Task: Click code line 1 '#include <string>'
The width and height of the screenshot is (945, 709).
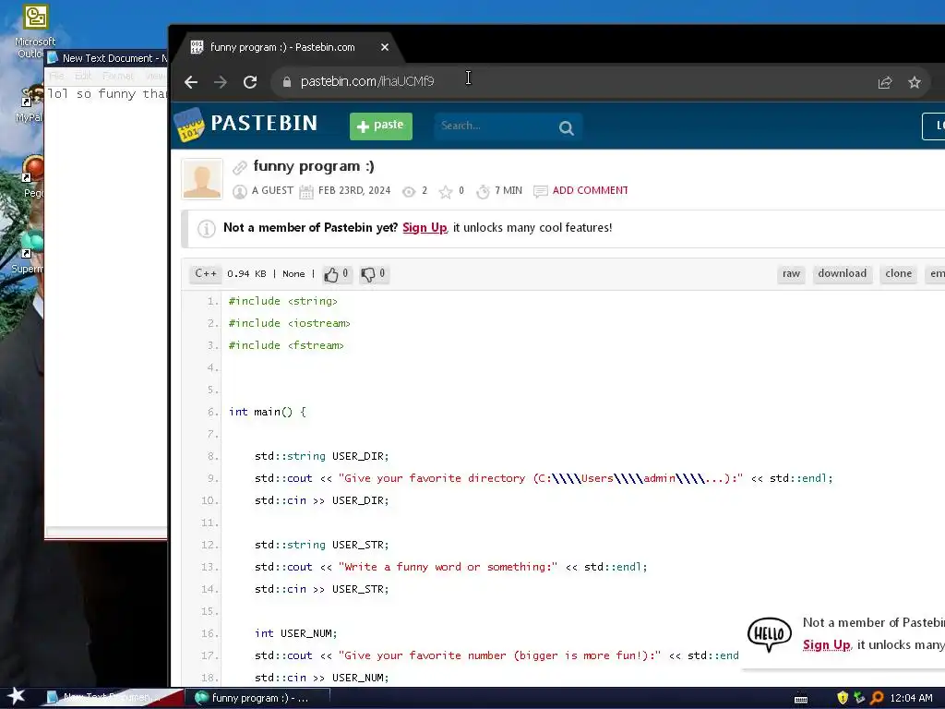Action: [282, 301]
